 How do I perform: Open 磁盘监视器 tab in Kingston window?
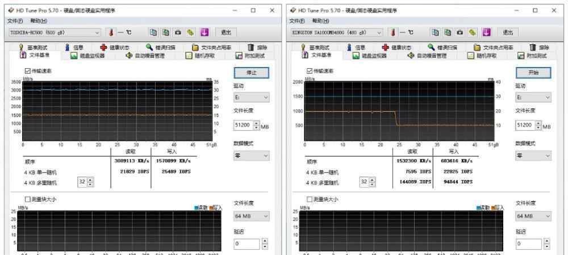point(370,56)
